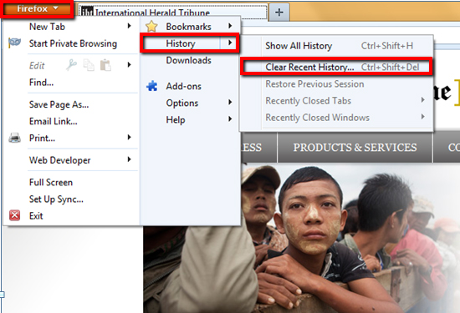Expand the Recently Closed Windows arrow
The width and height of the screenshot is (460, 313).
point(422,117)
